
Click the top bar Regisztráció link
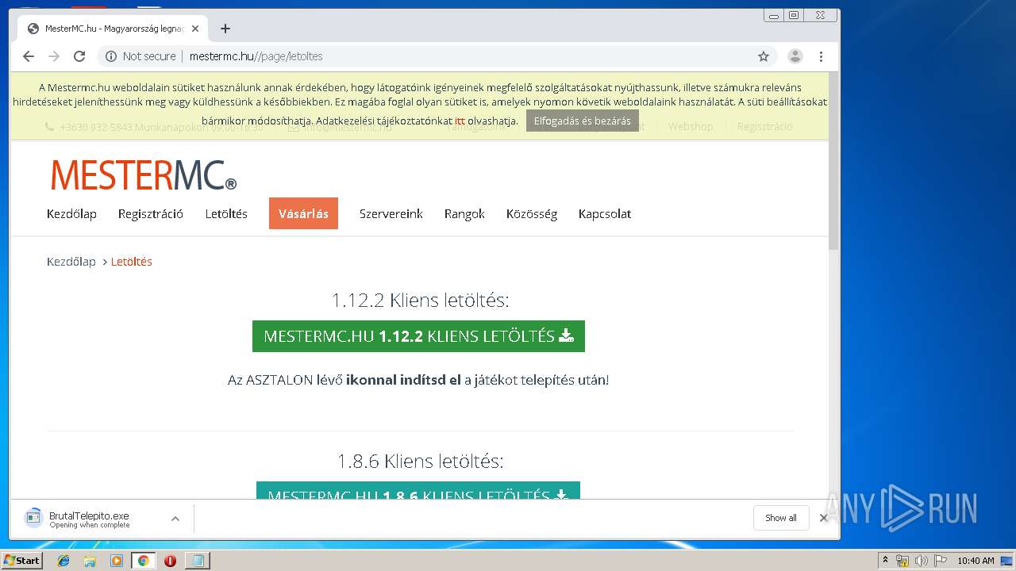point(764,127)
